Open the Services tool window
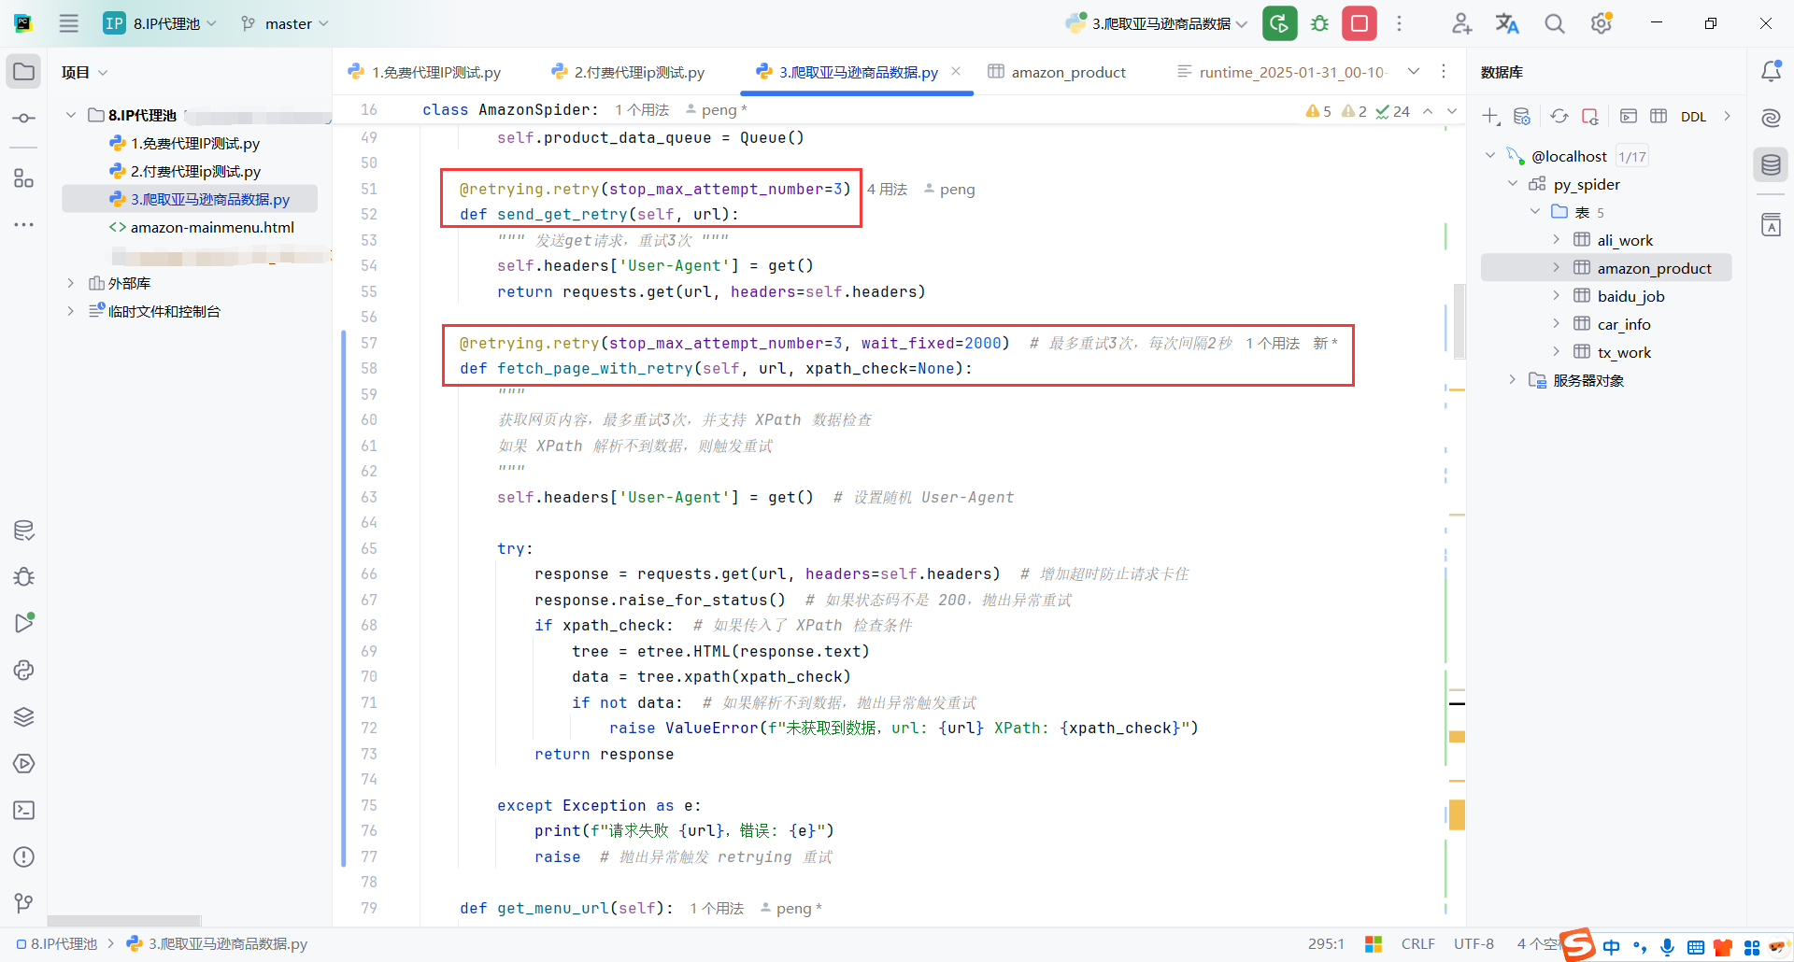Screen dimensions: 1794x962 (23, 763)
